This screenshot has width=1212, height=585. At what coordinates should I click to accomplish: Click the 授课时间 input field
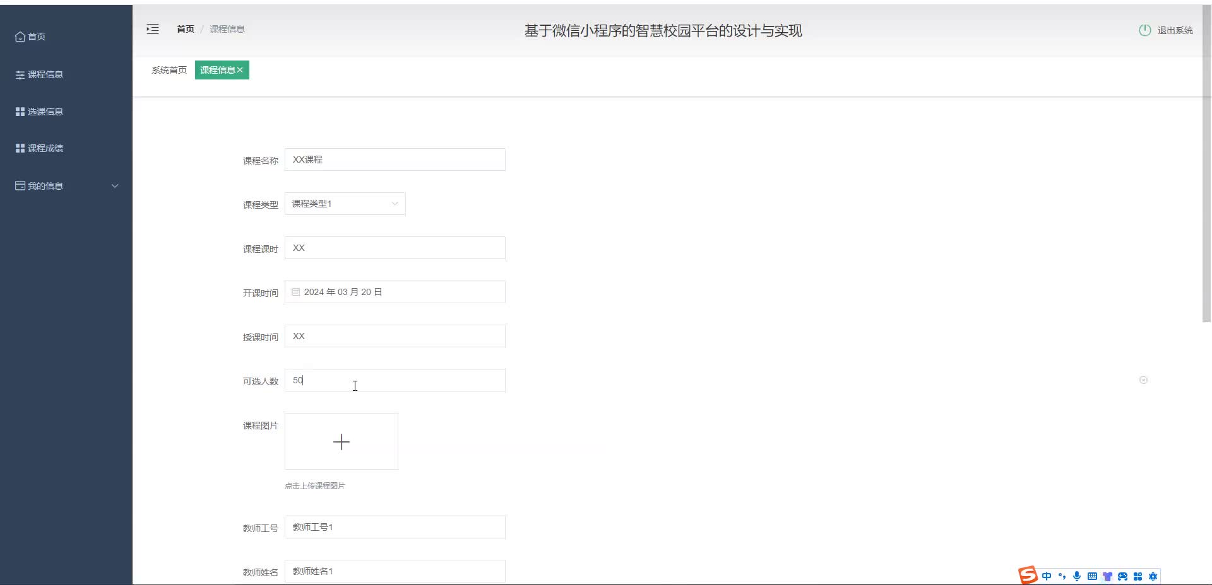(395, 336)
